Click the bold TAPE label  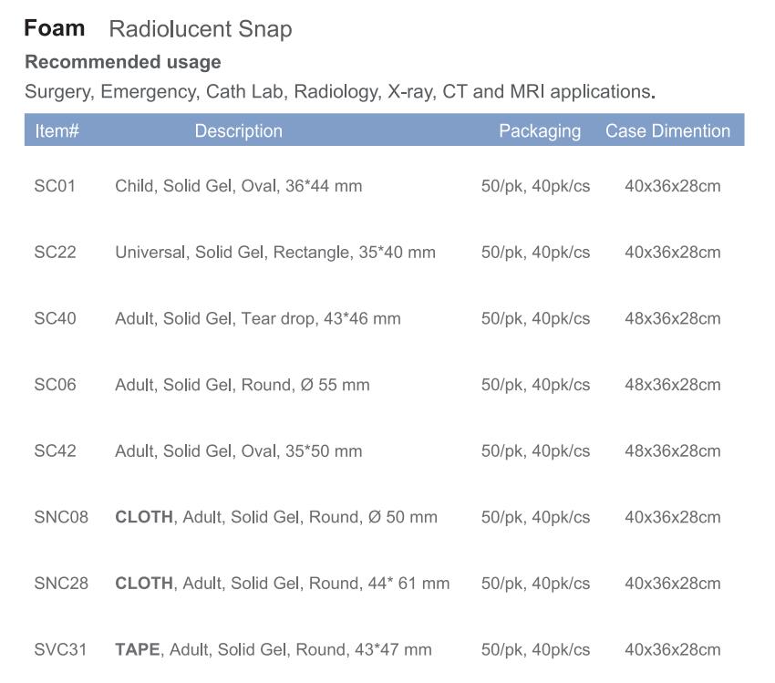(x=138, y=649)
